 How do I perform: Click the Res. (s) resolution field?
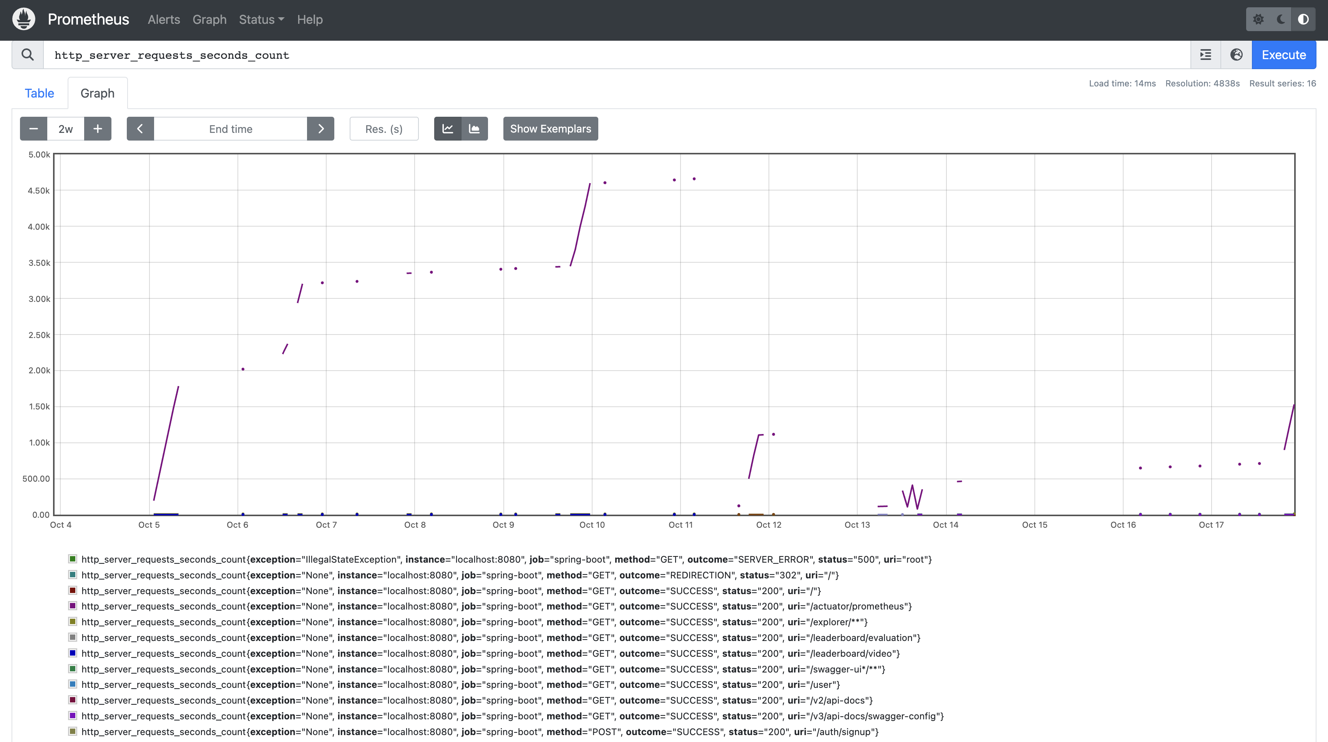point(384,129)
